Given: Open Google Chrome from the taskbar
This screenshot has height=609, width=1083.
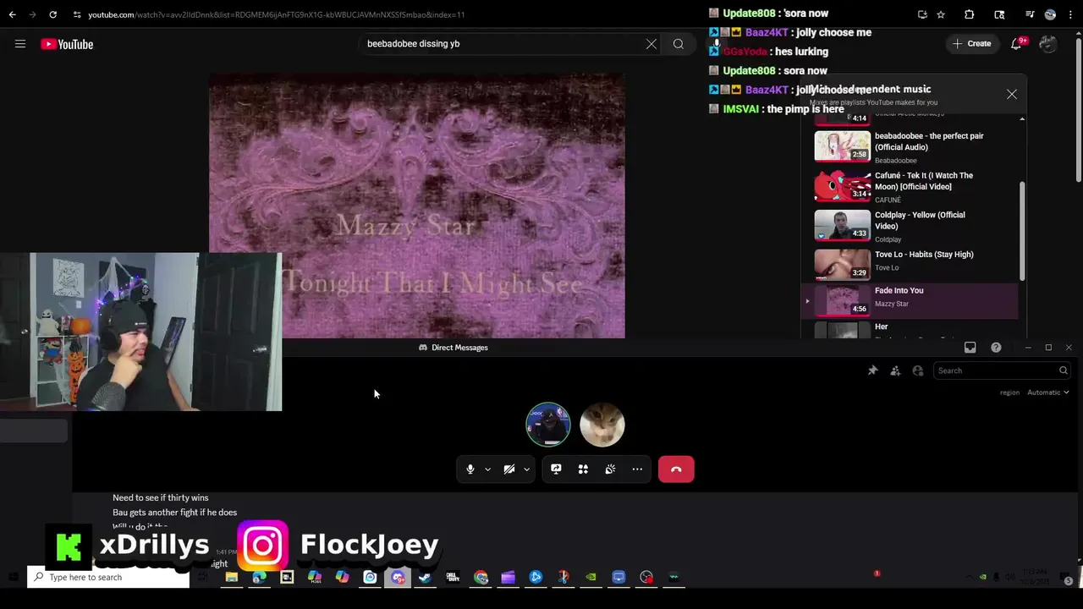Looking at the screenshot, I should pos(481,578).
